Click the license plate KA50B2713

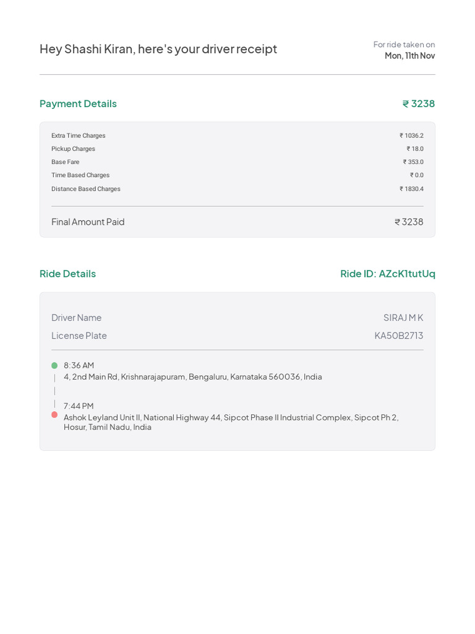coord(399,336)
